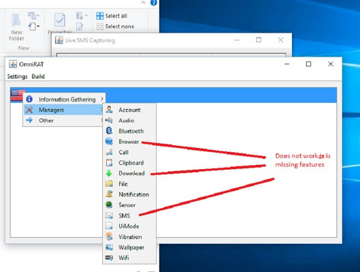This screenshot has height=272, width=360.
Task: Choose Other from the context menu
Action: 63,120
